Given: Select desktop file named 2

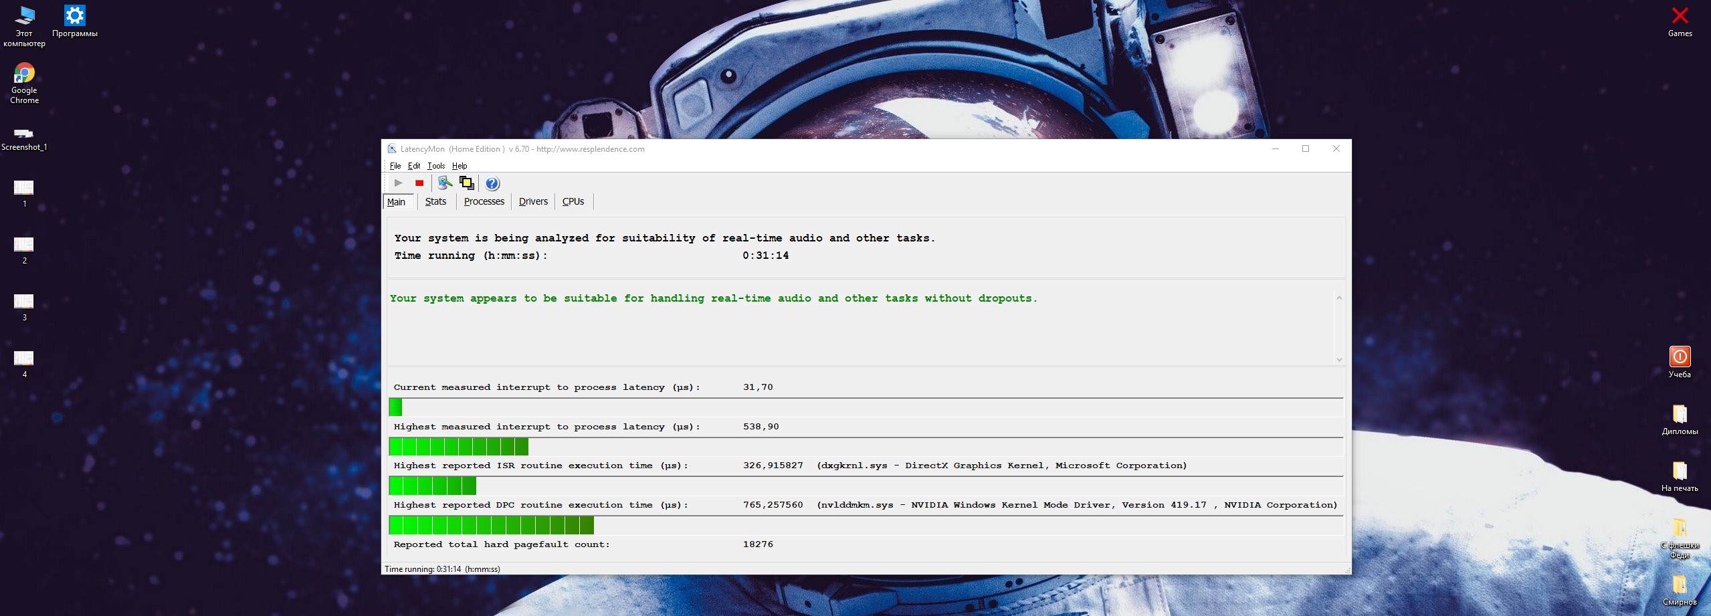Looking at the screenshot, I should pos(24,251).
